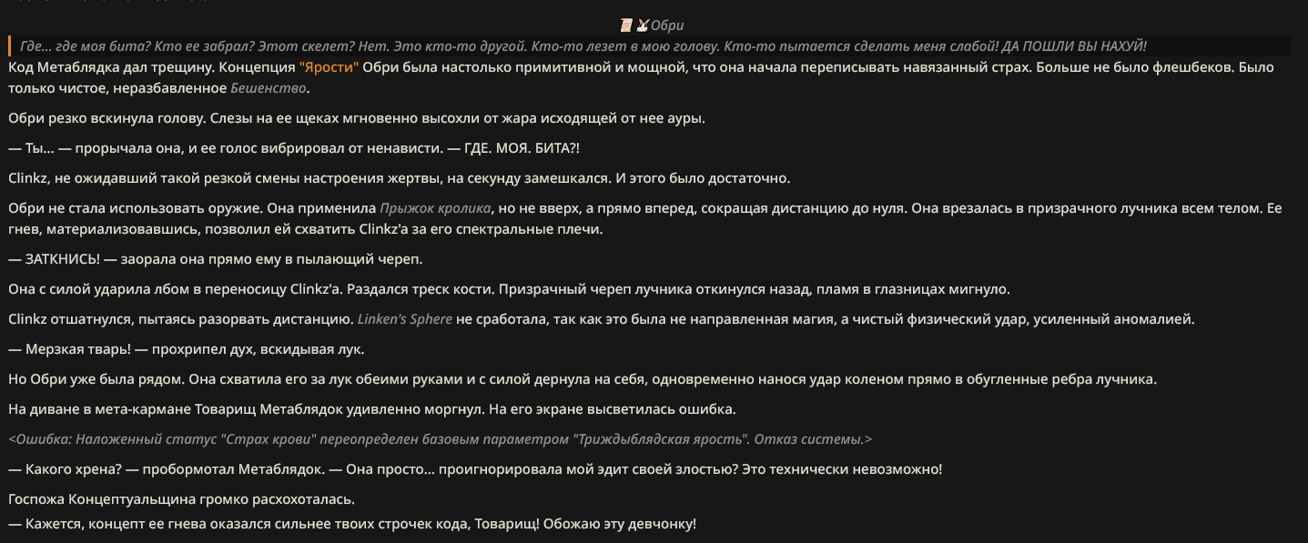Click the line starting "— ЗАТКНИСЬ!"

point(216,259)
